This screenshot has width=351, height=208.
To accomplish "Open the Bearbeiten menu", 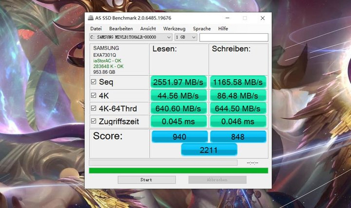I will click(121, 29).
